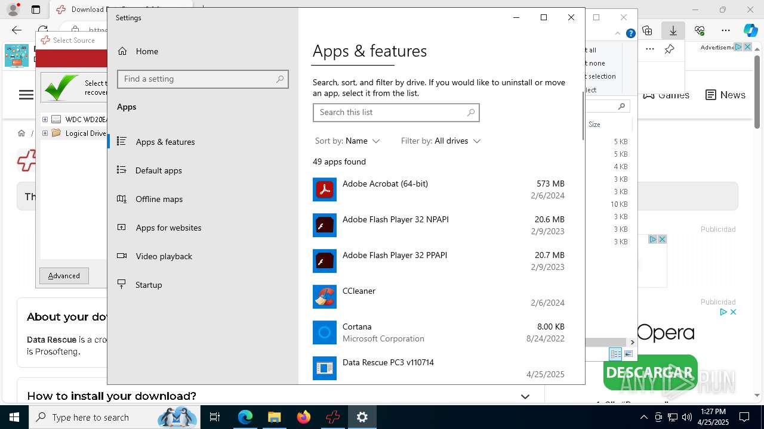Click the Settings window scrollbar
764x429 pixels.
583,116
